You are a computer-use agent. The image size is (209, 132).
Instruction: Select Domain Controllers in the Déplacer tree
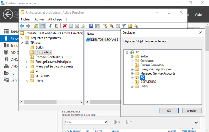tap(152, 65)
